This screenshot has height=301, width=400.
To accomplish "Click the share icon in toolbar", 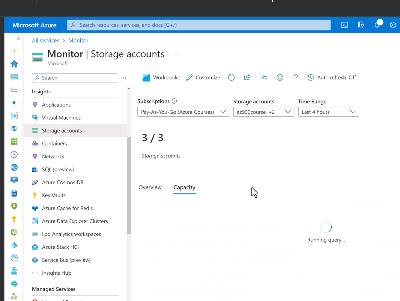I will (x=247, y=77).
